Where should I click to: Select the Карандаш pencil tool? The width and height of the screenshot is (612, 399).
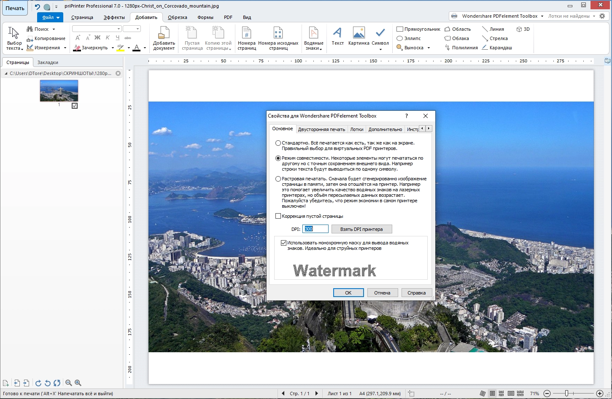click(497, 48)
